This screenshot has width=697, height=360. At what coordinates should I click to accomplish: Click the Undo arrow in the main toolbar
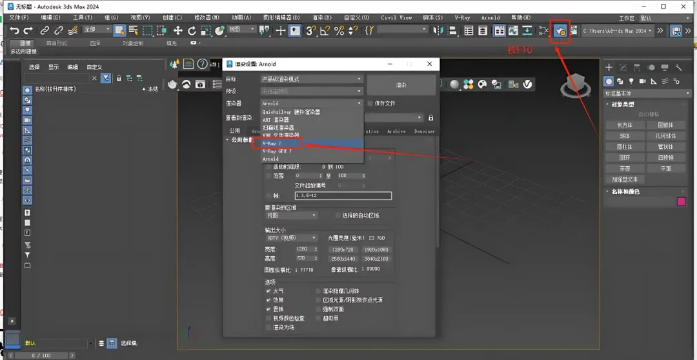(x=15, y=31)
